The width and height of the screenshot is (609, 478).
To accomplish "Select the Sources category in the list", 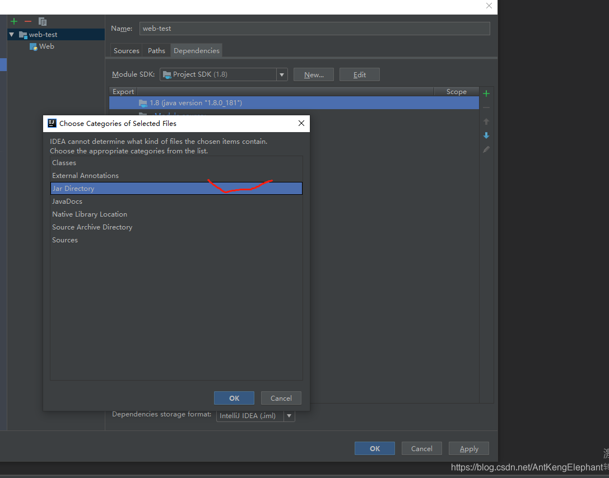I will point(176,240).
